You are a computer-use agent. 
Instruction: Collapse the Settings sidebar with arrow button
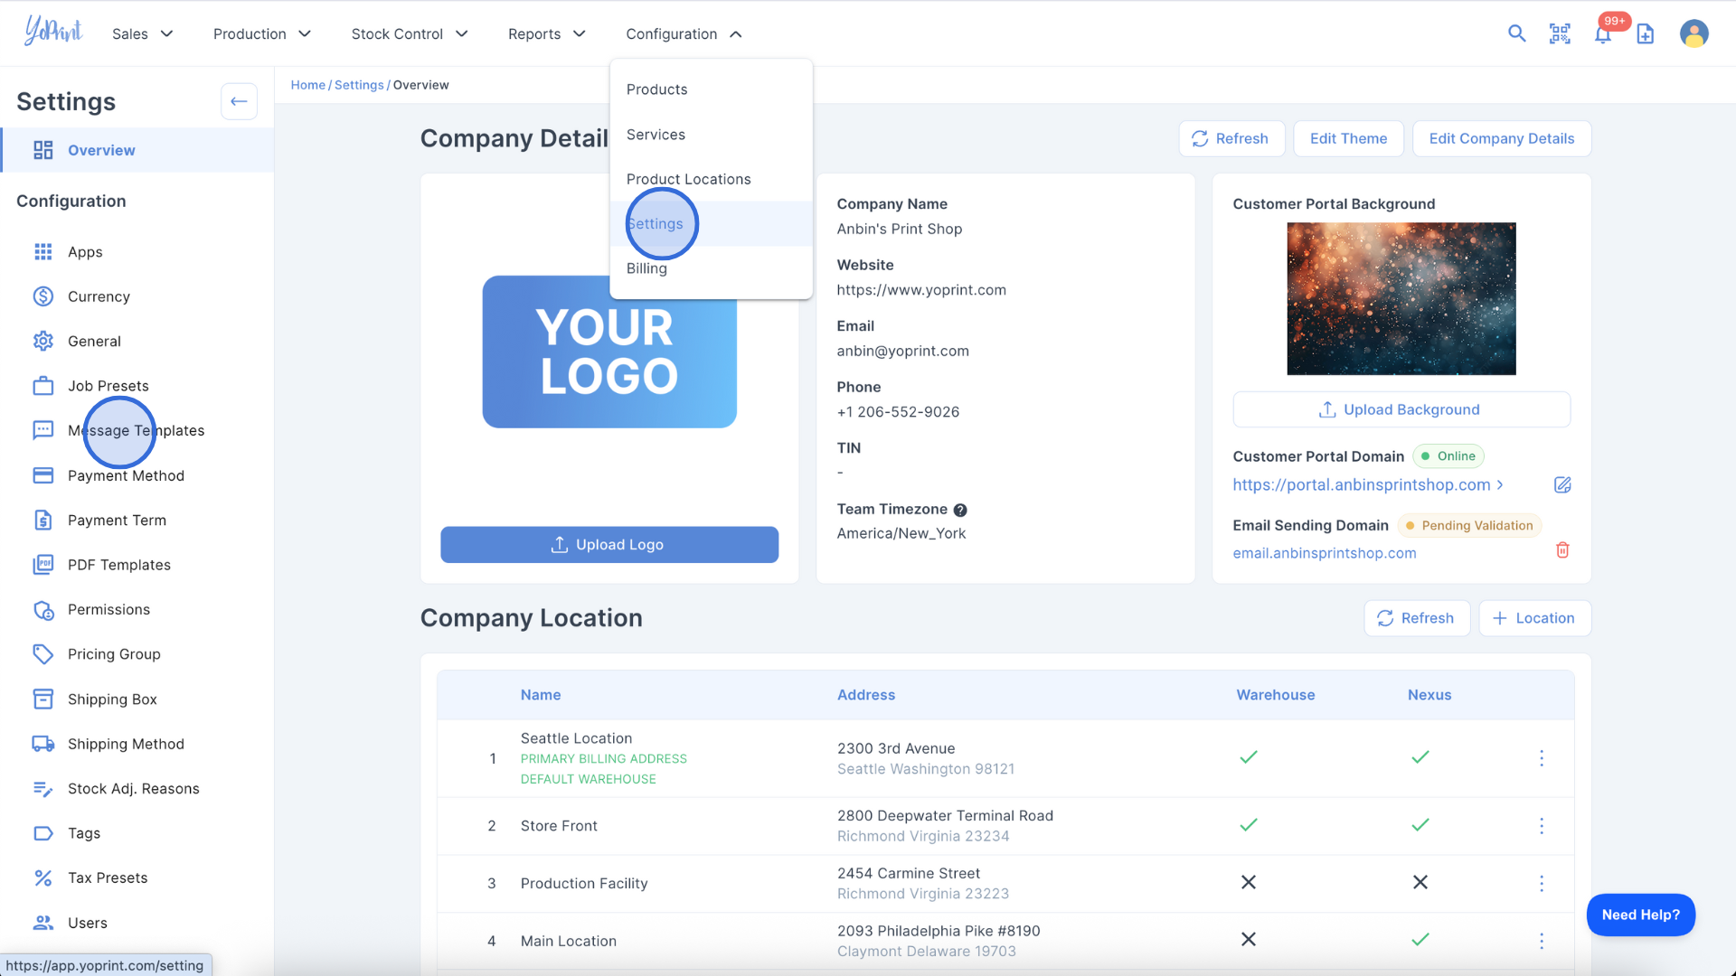(239, 101)
